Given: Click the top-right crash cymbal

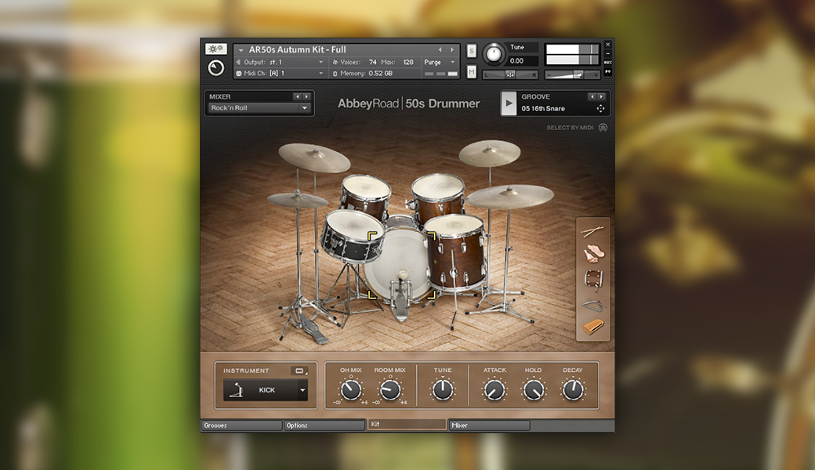Looking at the screenshot, I should pyautogui.click(x=490, y=153).
